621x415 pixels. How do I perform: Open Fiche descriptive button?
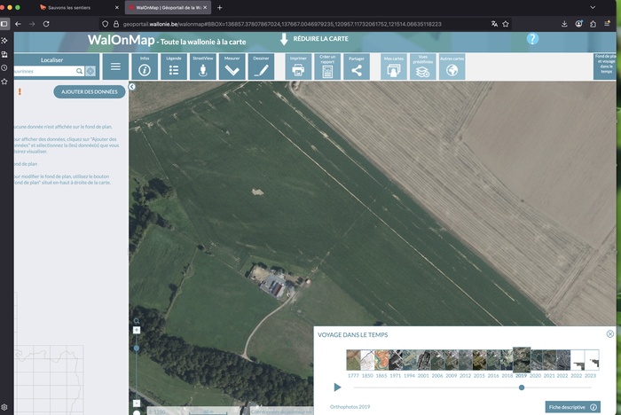(x=573, y=406)
